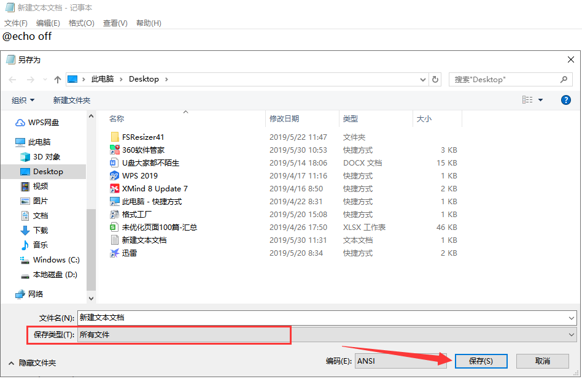Image resolution: width=582 pixels, height=379 pixels.
Task: Open the 保存类型 dropdown list
Action: click(327, 335)
